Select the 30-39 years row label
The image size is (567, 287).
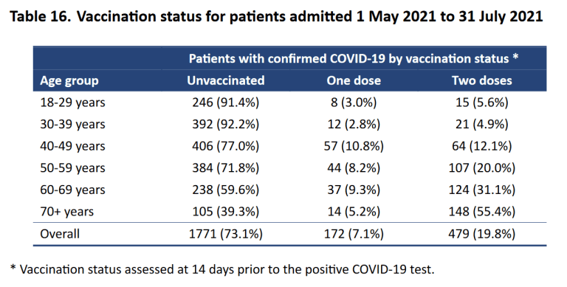[x=72, y=125]
